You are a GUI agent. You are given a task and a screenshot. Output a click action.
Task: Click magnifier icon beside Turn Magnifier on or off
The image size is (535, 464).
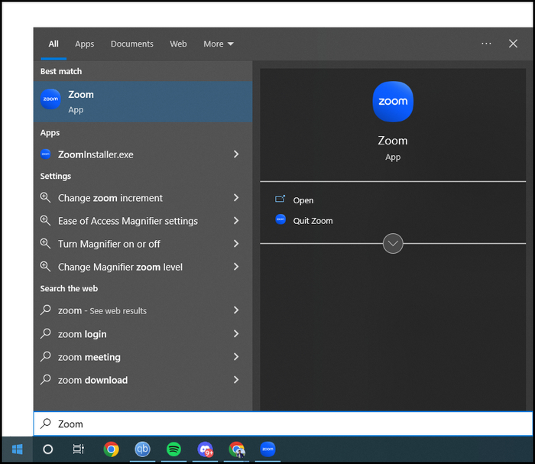(45, 244)
